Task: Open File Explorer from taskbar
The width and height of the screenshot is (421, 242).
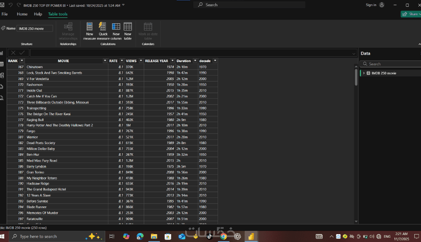Action: (154, 236)
